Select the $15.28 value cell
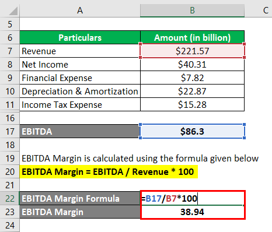Viewport: 272px width, 232px height. pos(192,104)
